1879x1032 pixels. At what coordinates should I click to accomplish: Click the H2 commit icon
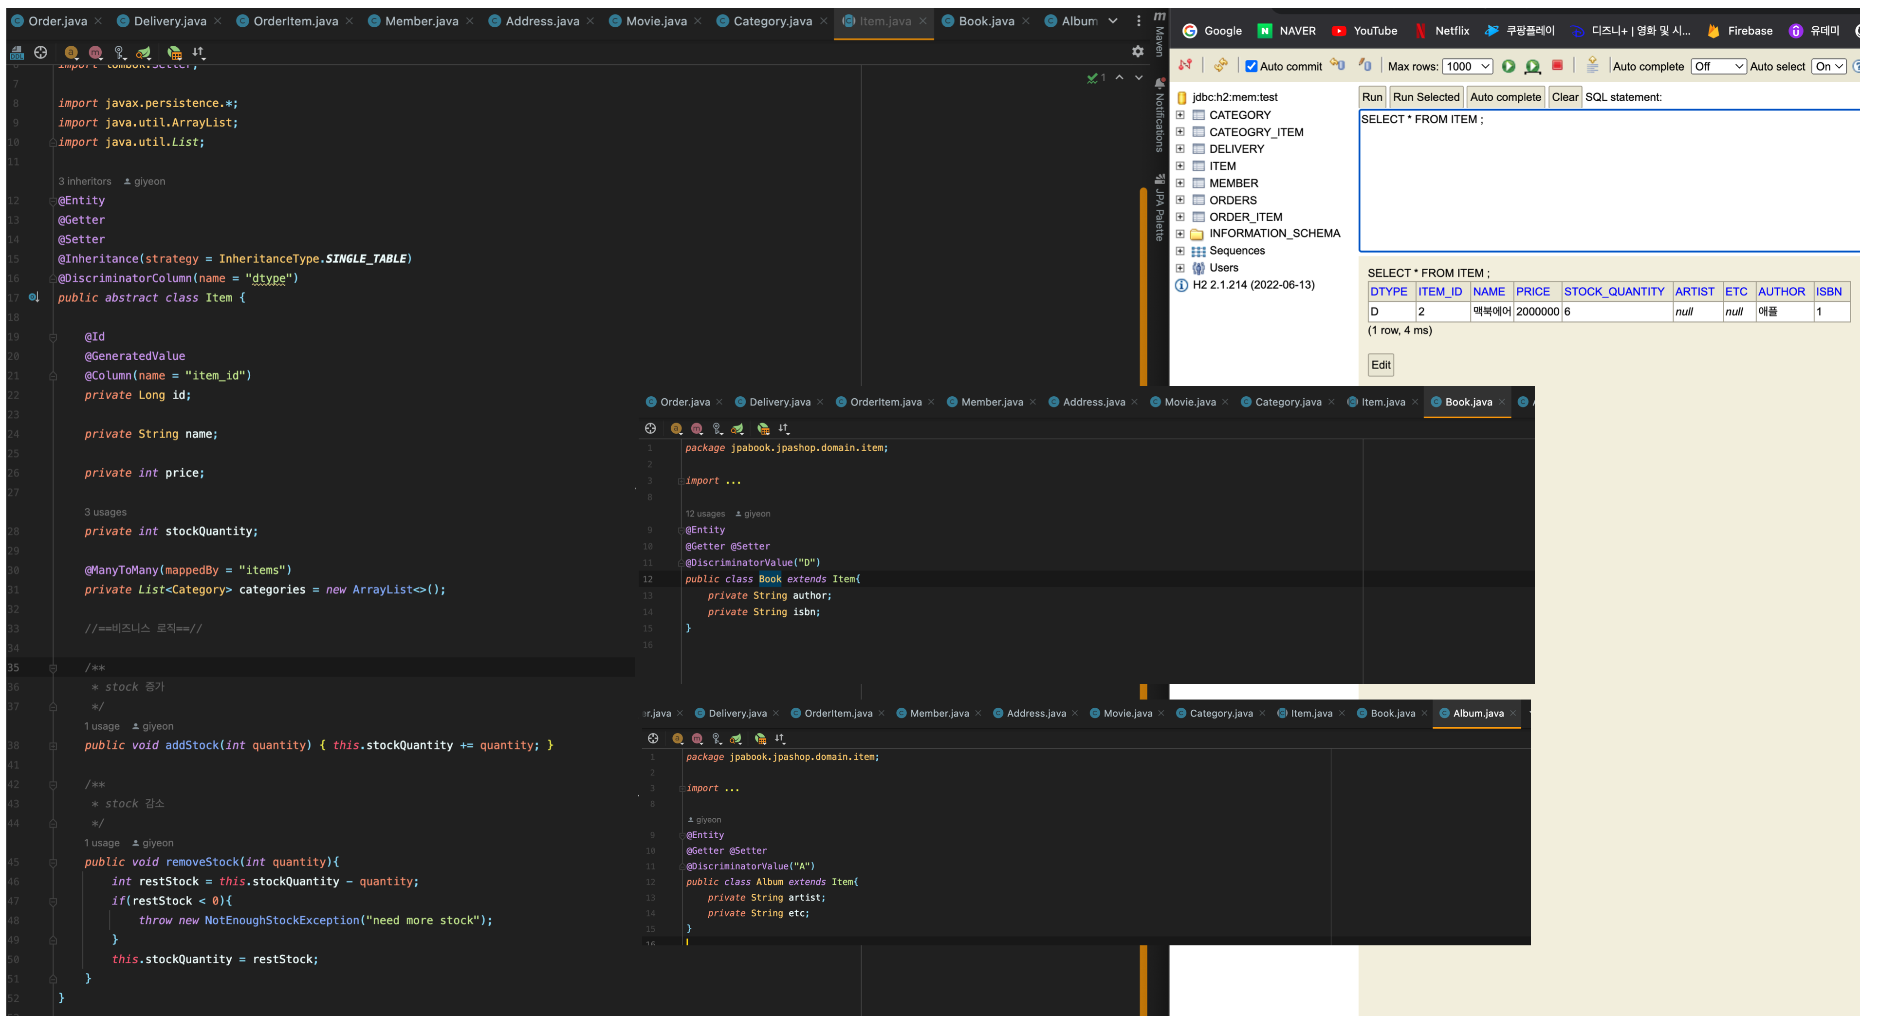[1365, 66]
